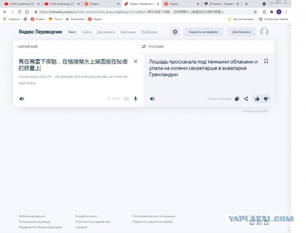This screenshot has height=233, width=306.
Task: Switch to Текст mode
Action: pyautogui.click(x=72, y=32)
